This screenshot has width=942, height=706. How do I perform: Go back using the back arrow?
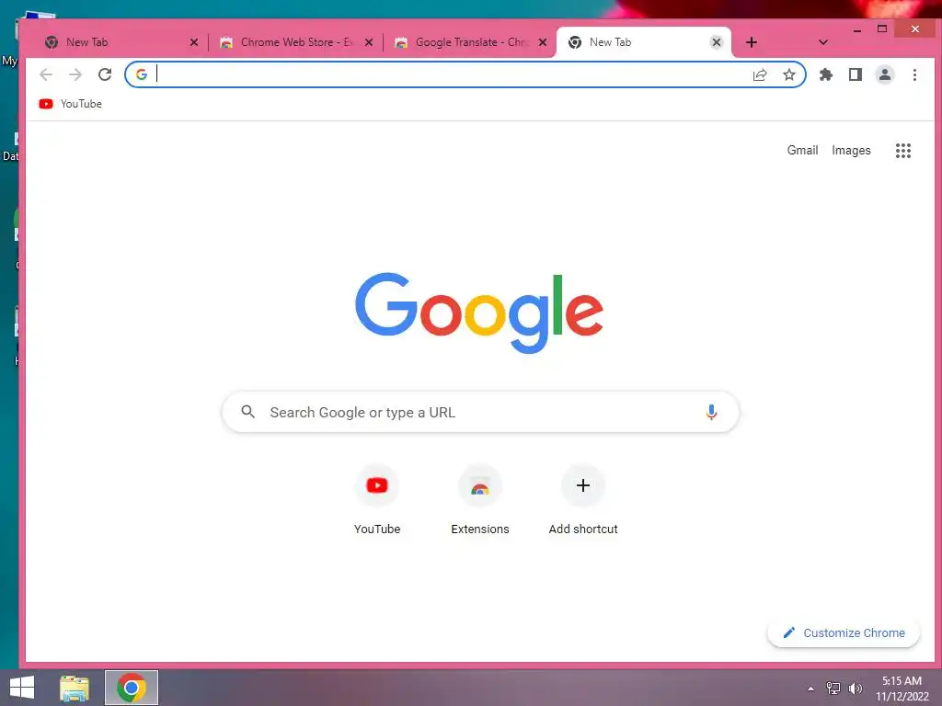pyautogui.click(x=46, y=74)
